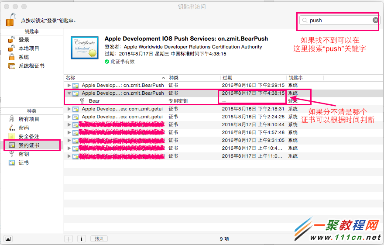Click the info (i) button at bottom
The image size is (384, 245).
82,238
